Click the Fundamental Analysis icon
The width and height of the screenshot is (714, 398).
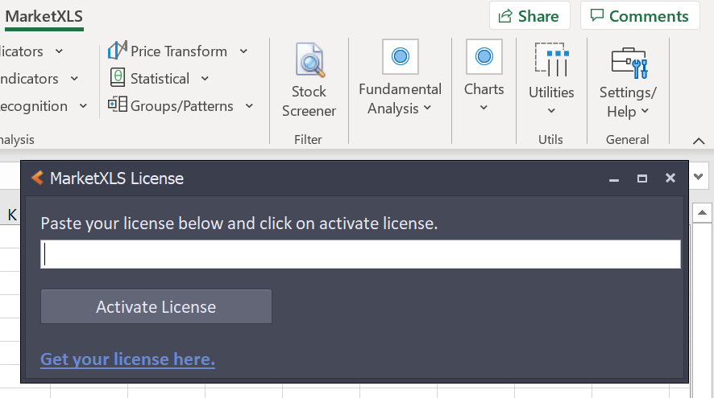point(401,57)
